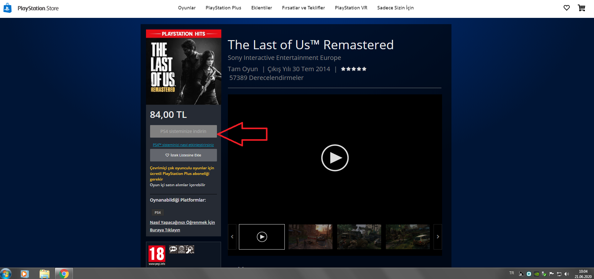Open the volume speaker tray icon

pyautogui.click(x=567, y=274)
